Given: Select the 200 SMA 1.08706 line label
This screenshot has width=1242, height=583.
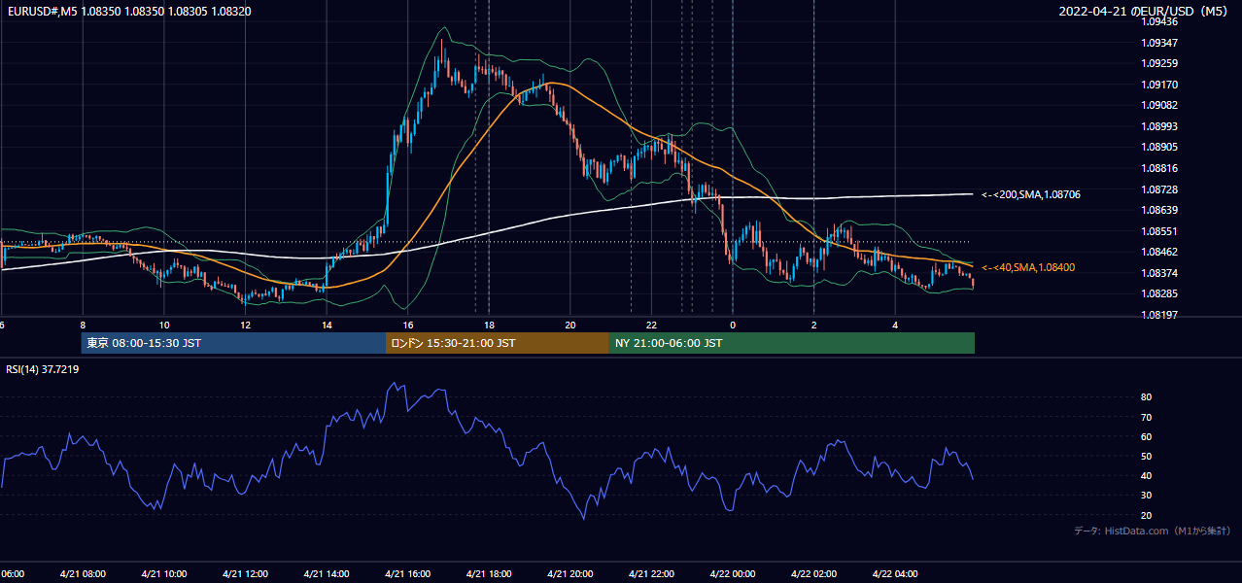Looking at the screenshot, I should tap(1031, 194).
